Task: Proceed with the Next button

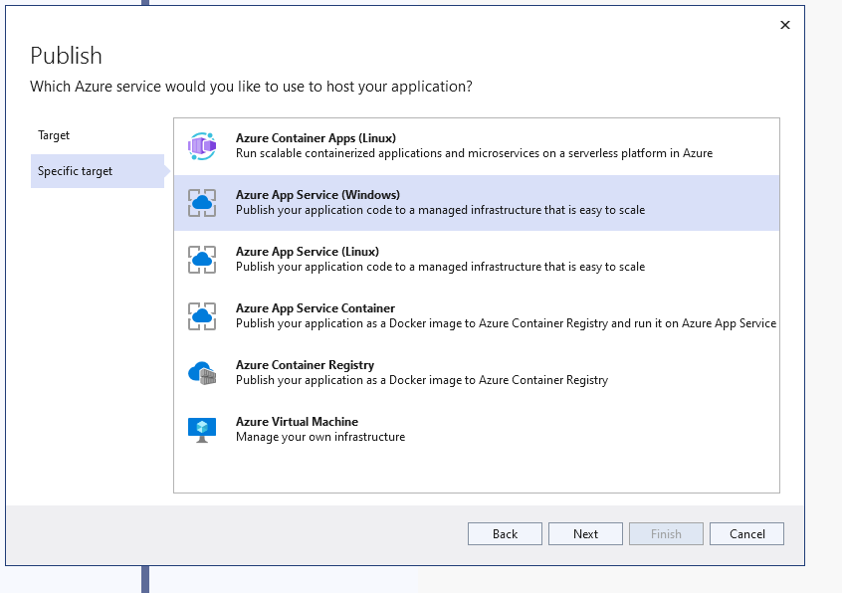Action: [585, 534]
